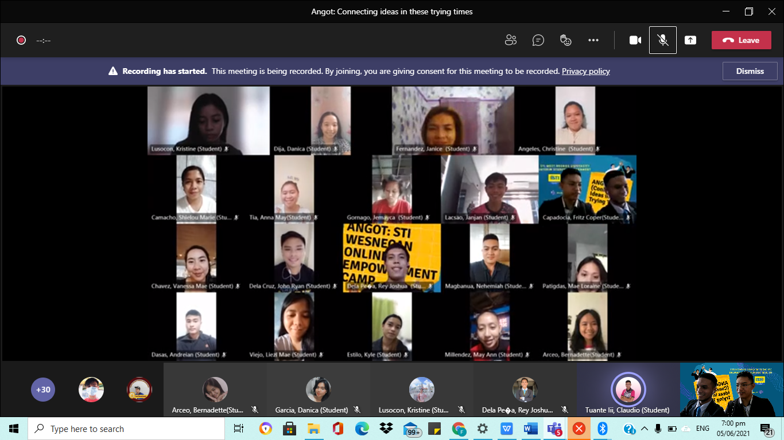The image size is (784, 440).
Task: Toggle the camera on or off
Action: (635, 40)
